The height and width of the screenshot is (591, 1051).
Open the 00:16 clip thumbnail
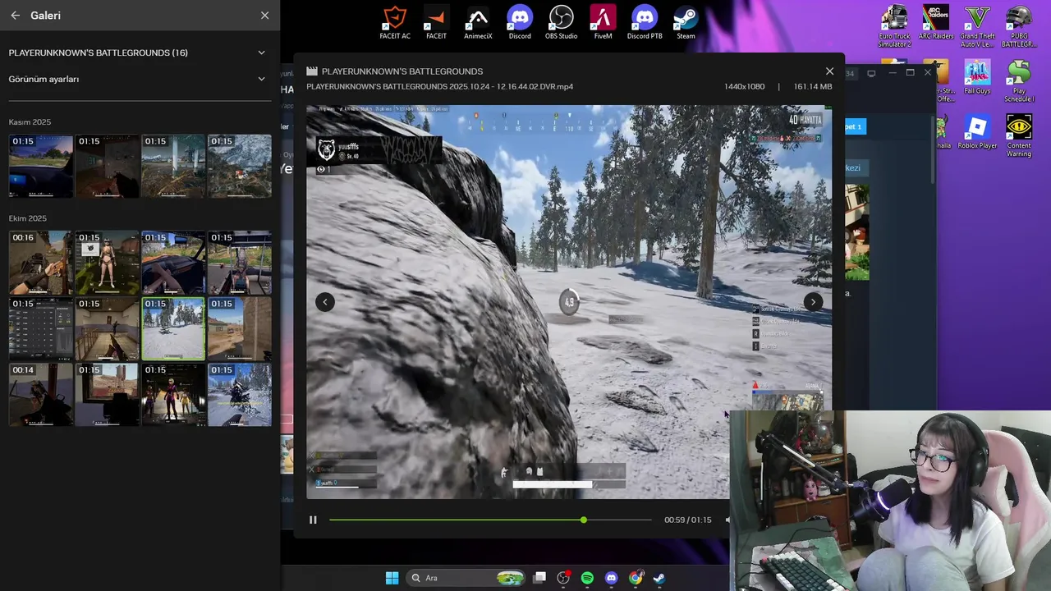pyautogui.click(x=41, y=263)
